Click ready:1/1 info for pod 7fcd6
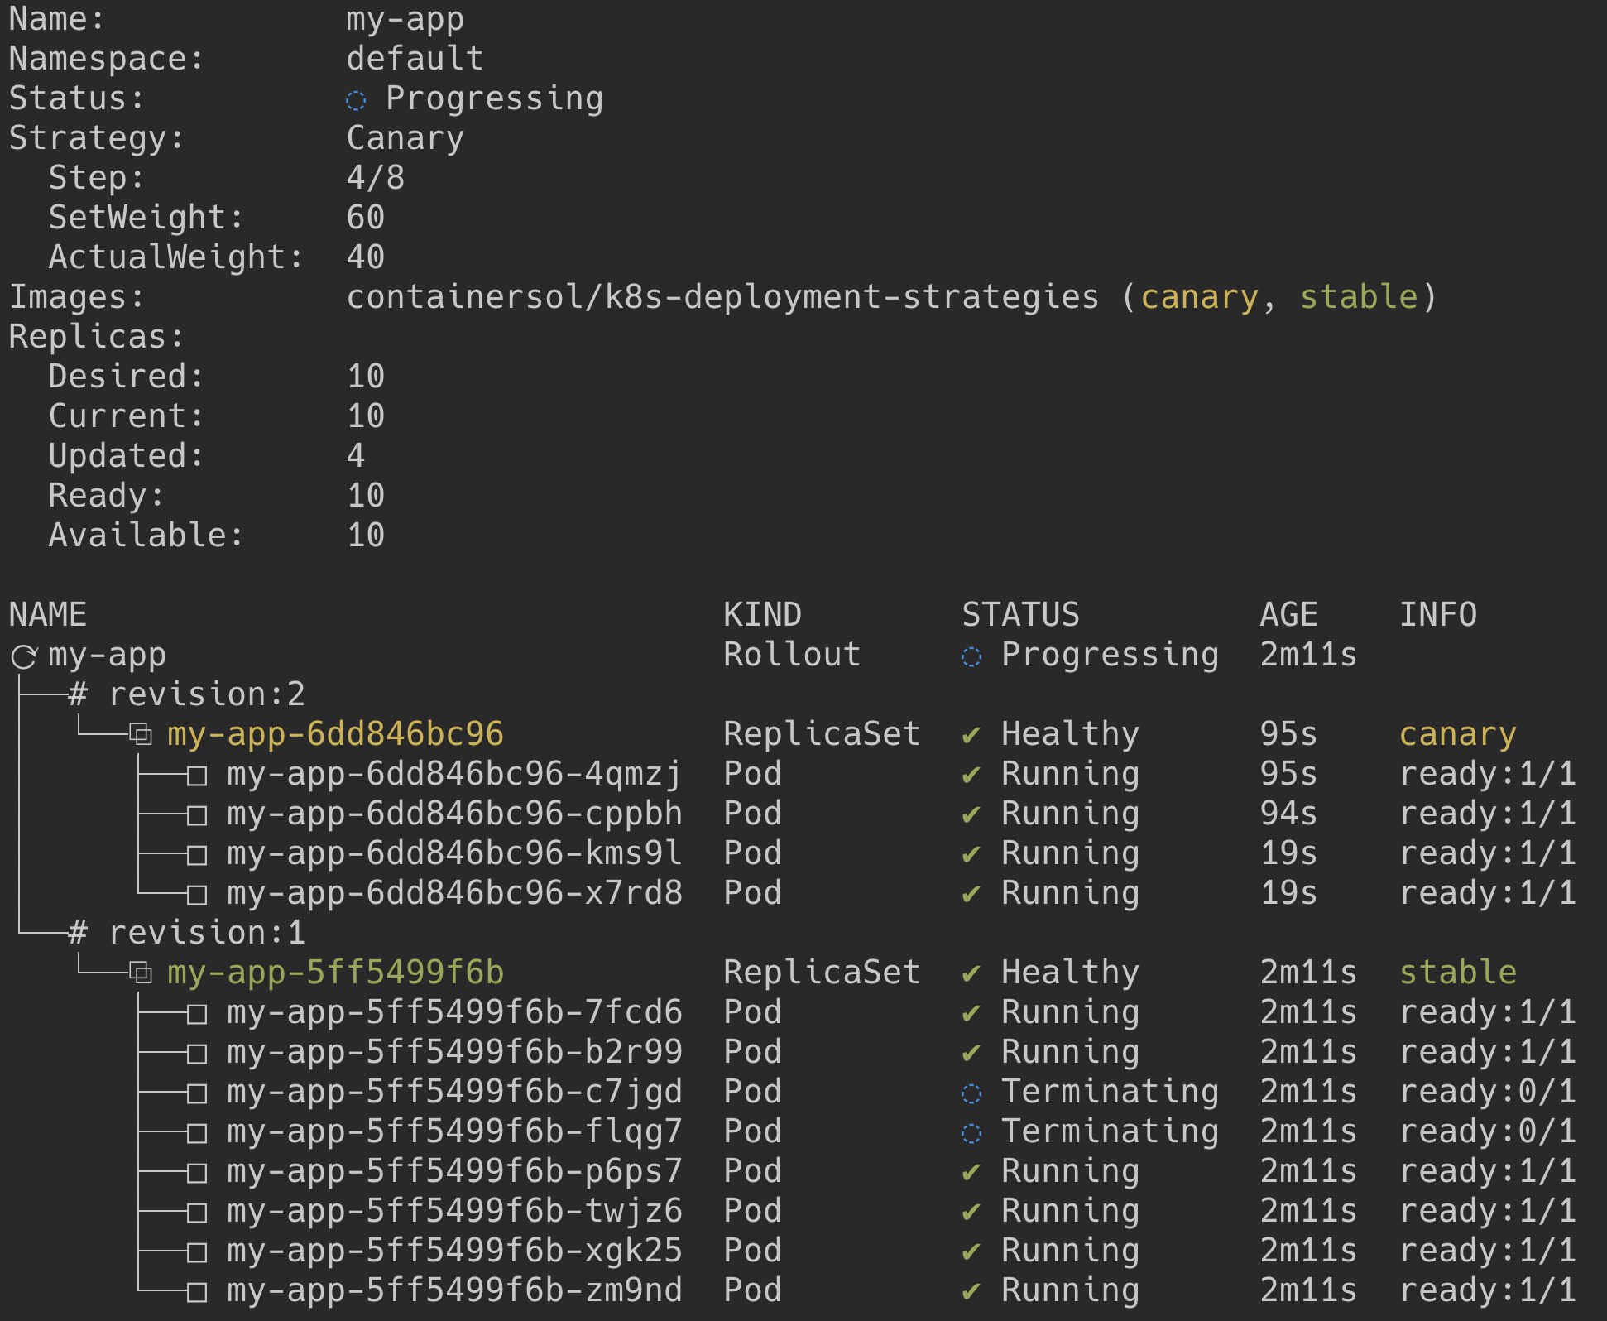The image size is (1607, 1321). [1487, 1012]
